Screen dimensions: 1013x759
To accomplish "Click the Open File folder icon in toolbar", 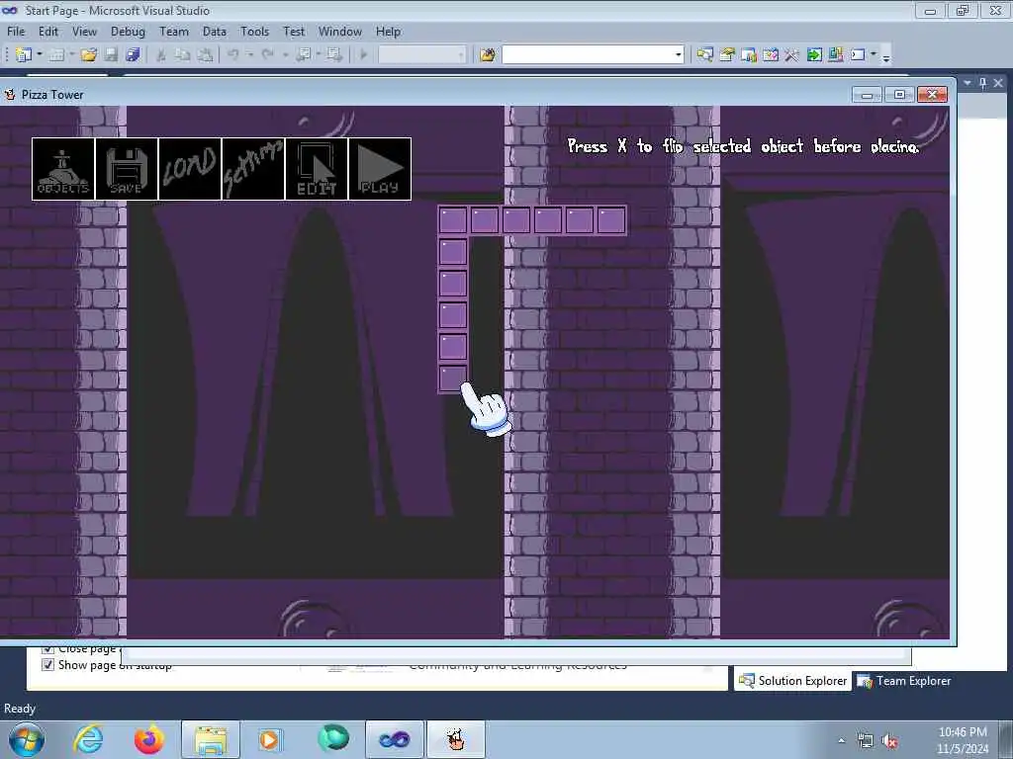I will click(x=88, y=55).
